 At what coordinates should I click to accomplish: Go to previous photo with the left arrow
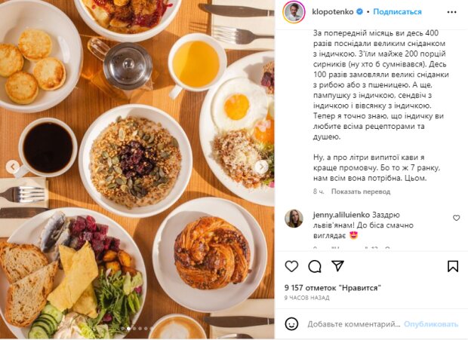(13, 167)
